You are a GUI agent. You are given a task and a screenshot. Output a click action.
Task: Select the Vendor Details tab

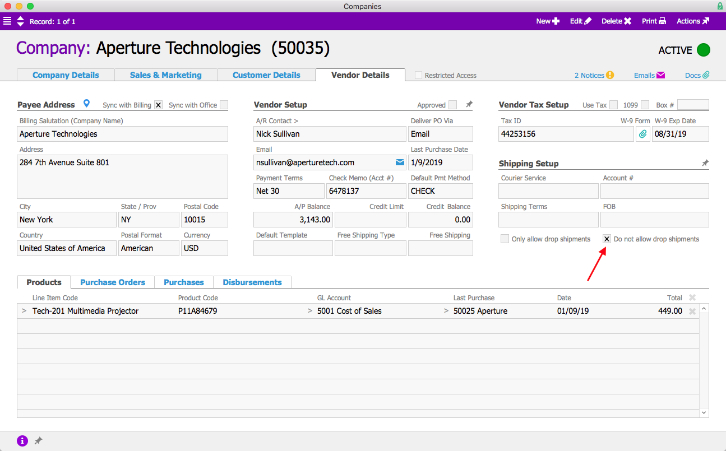360,75
